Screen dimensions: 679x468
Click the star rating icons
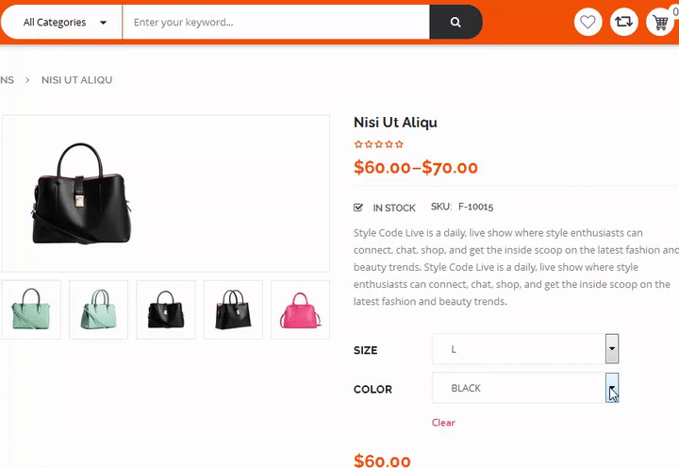coord(379,144)
